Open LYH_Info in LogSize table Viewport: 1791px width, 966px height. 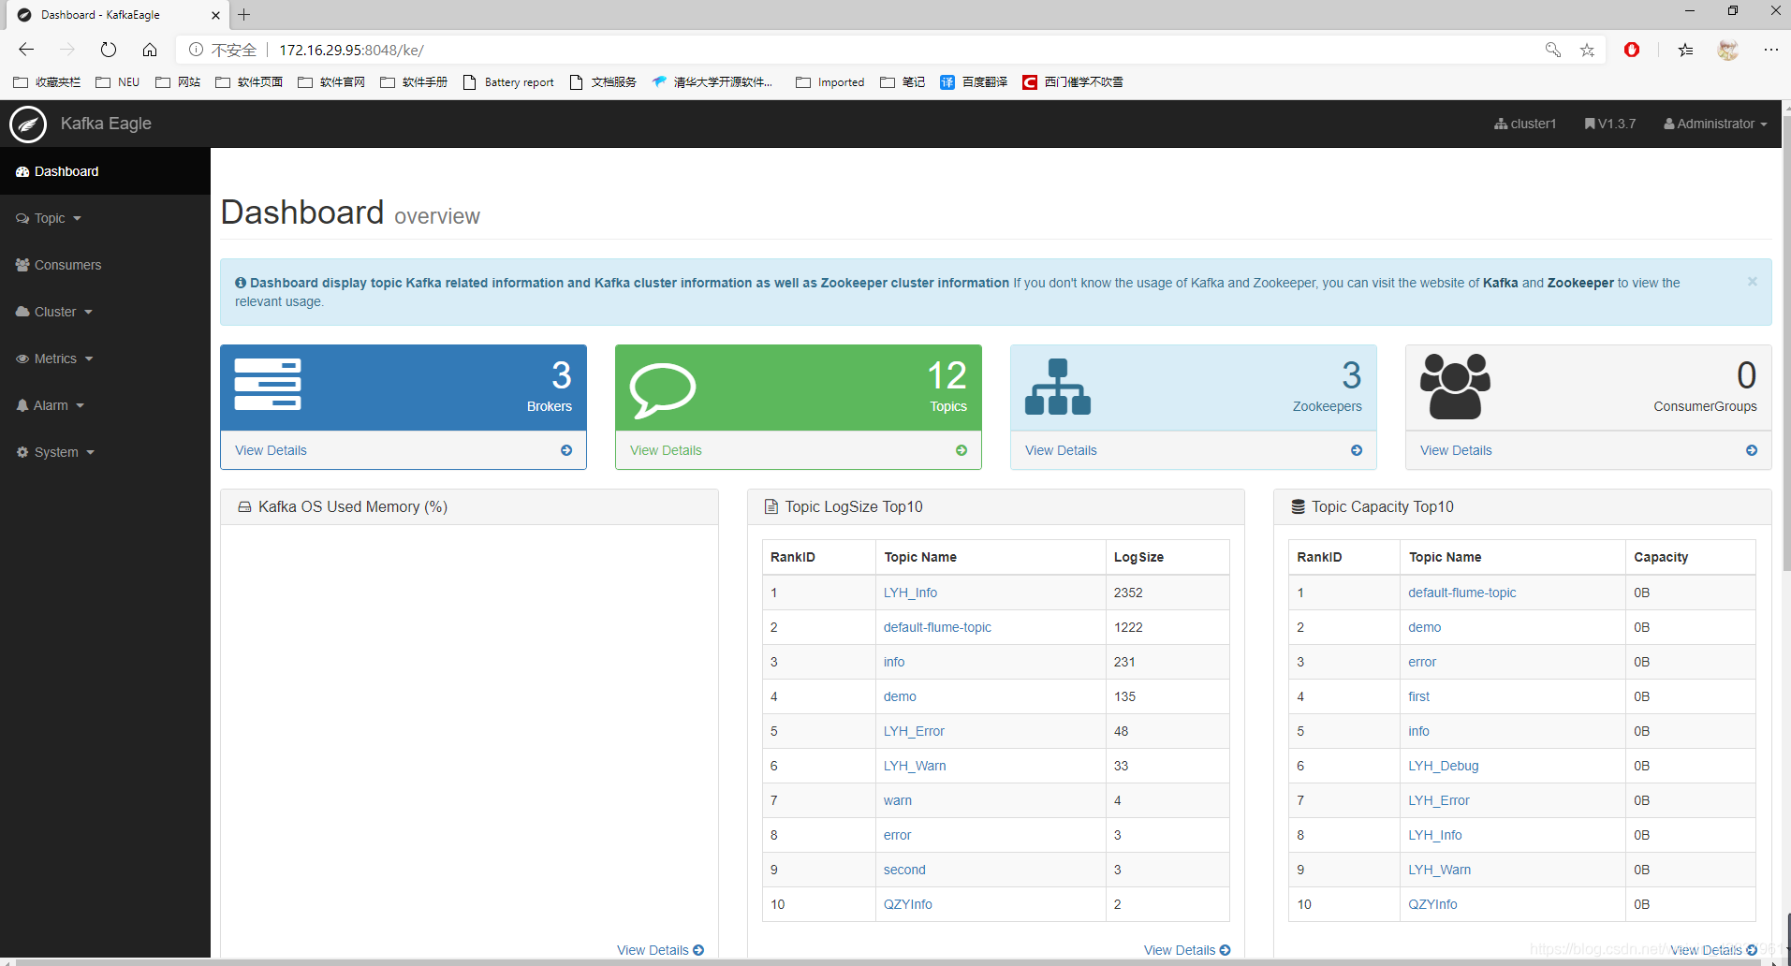click(910, 593)
